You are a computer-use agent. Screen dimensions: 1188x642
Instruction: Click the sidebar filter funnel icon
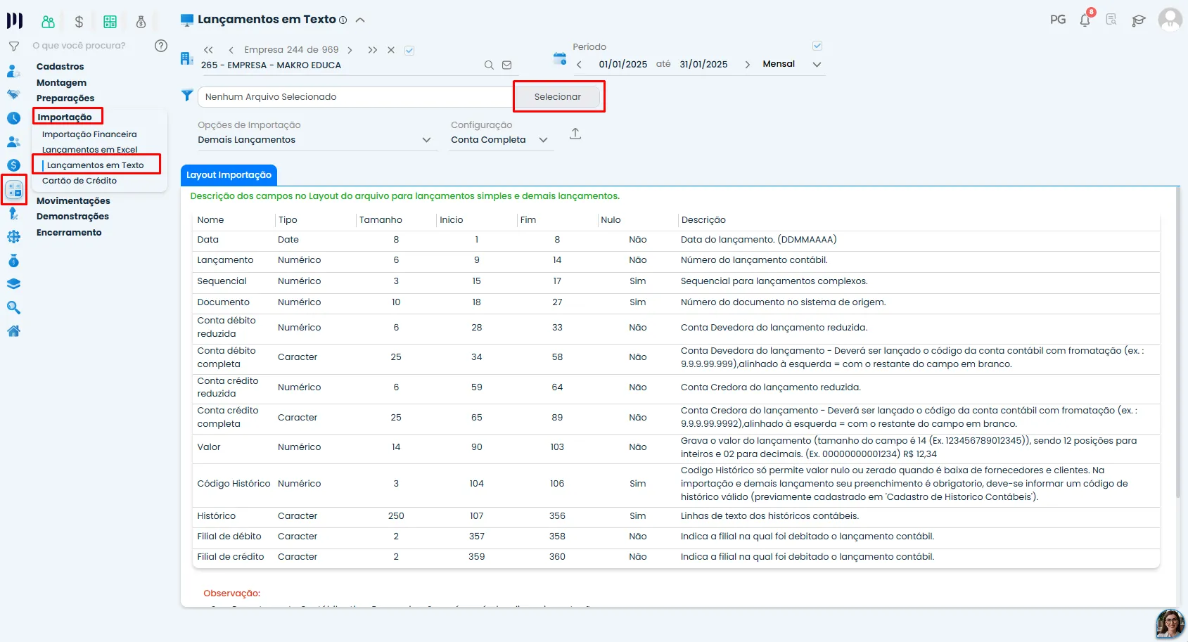13,46
